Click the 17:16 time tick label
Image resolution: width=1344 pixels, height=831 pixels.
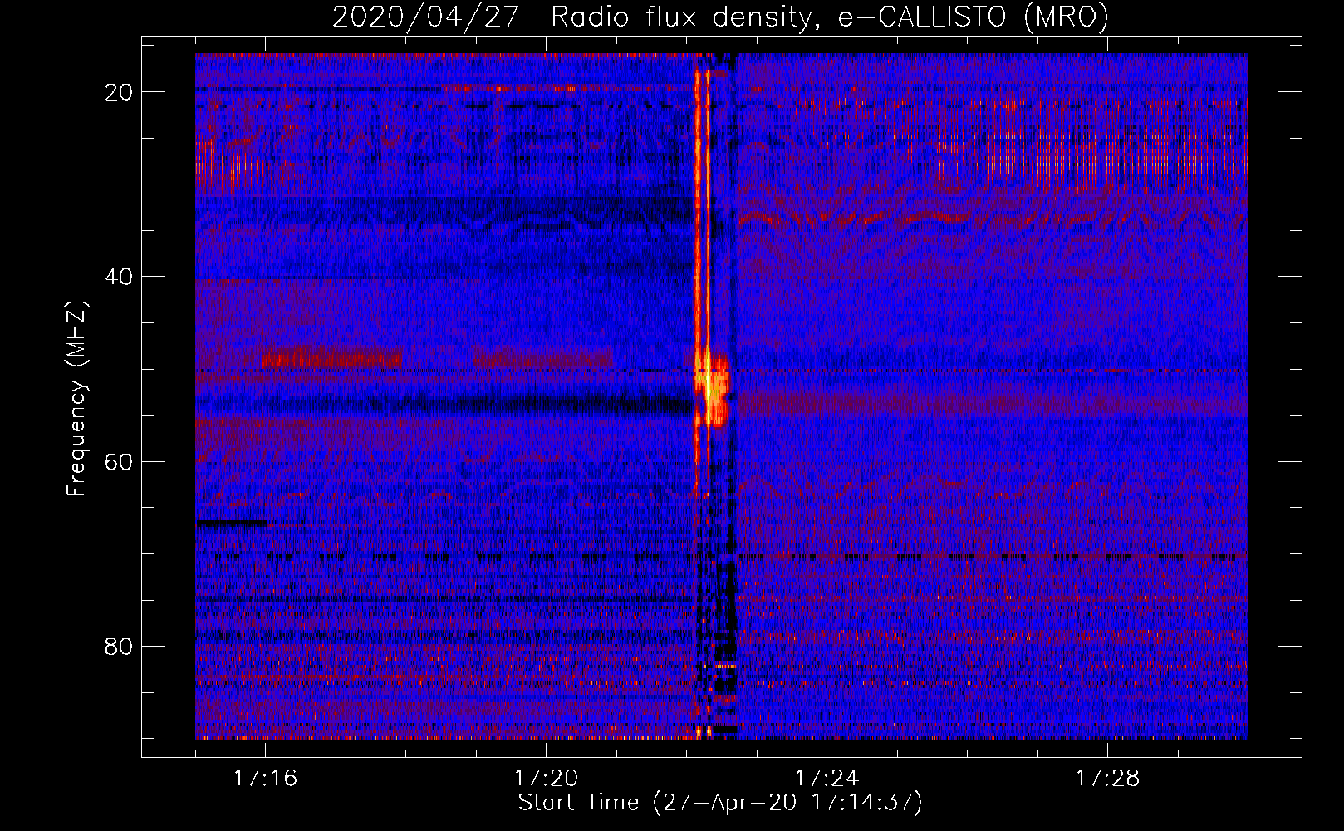265,778
